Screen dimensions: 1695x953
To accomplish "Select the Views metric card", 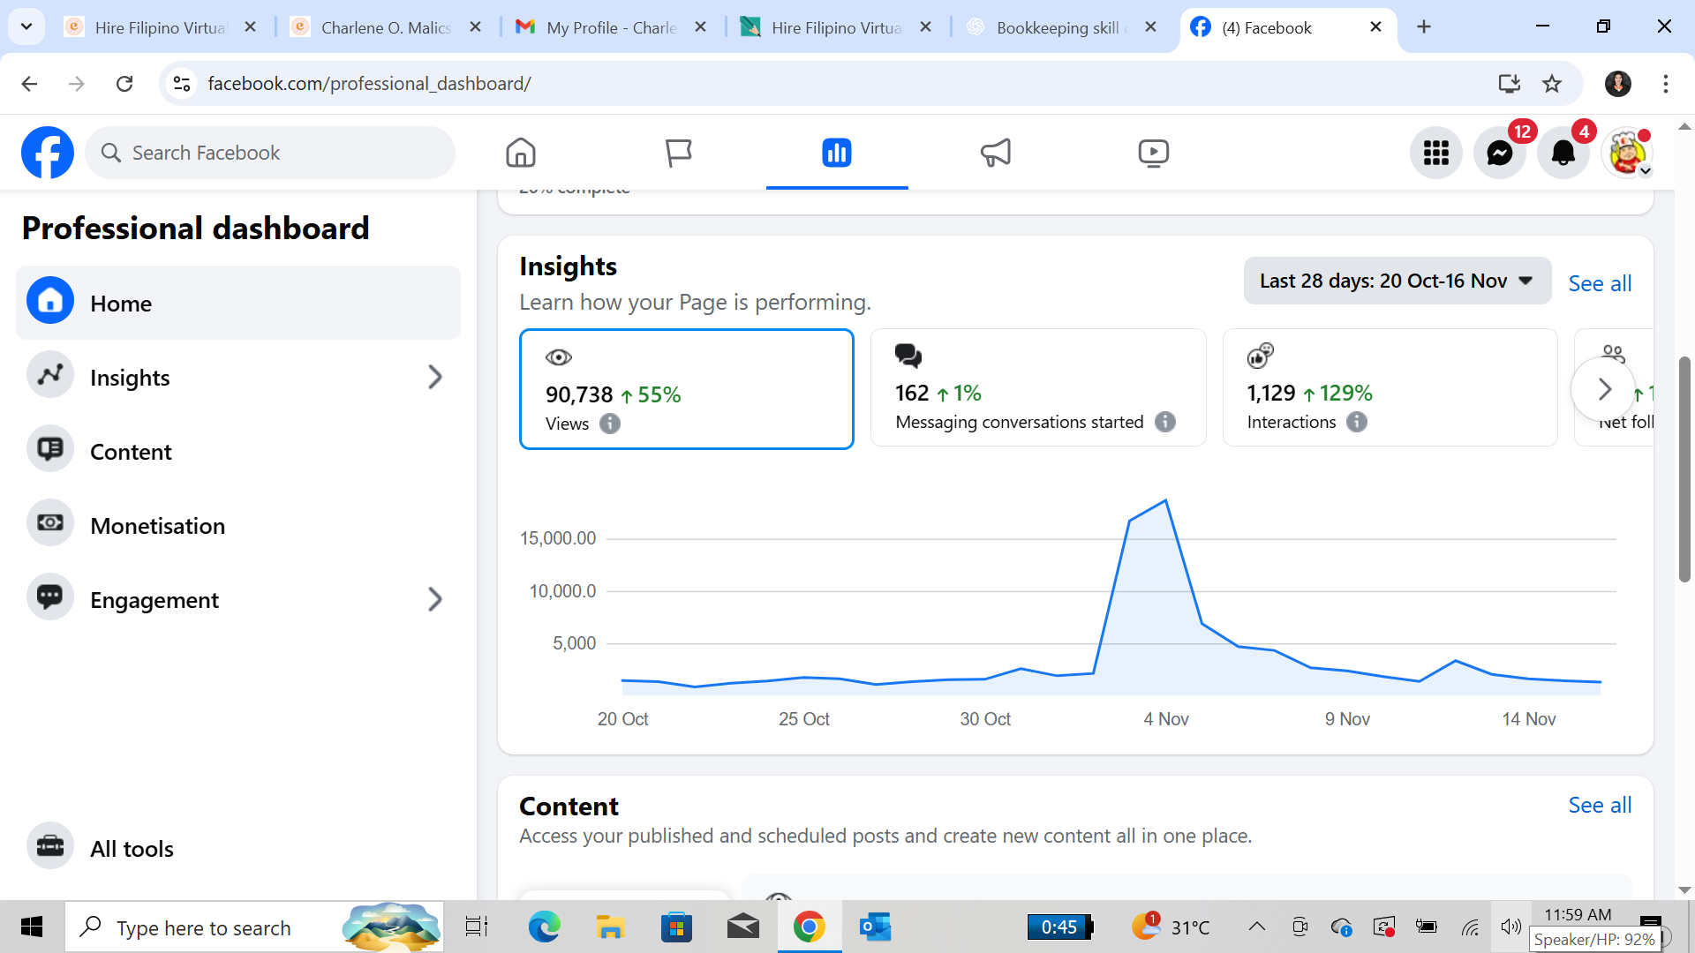I will 686,388.
